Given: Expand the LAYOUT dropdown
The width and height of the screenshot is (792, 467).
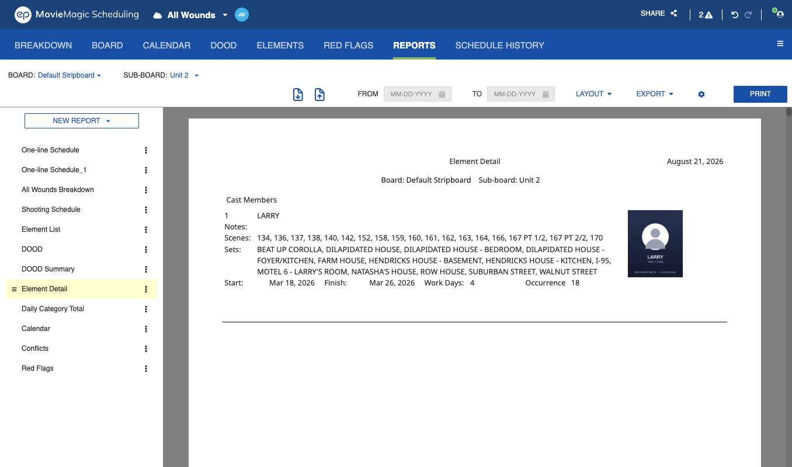Looking at the screenshot, I should click(x=593, y=94).
